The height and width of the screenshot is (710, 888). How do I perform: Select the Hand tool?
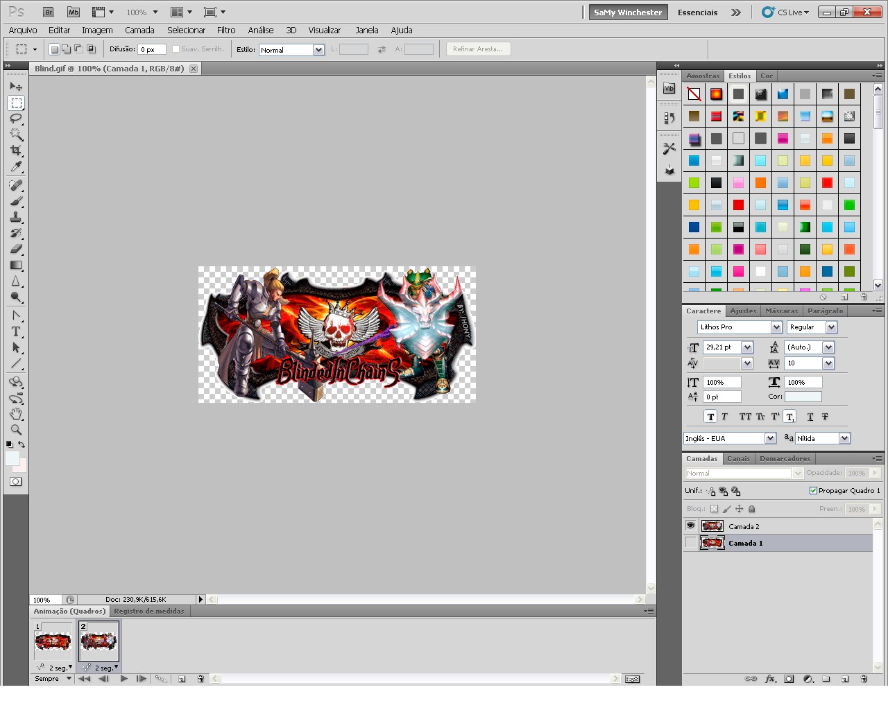16,414
